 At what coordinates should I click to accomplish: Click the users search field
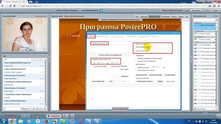tap(204, 20)
